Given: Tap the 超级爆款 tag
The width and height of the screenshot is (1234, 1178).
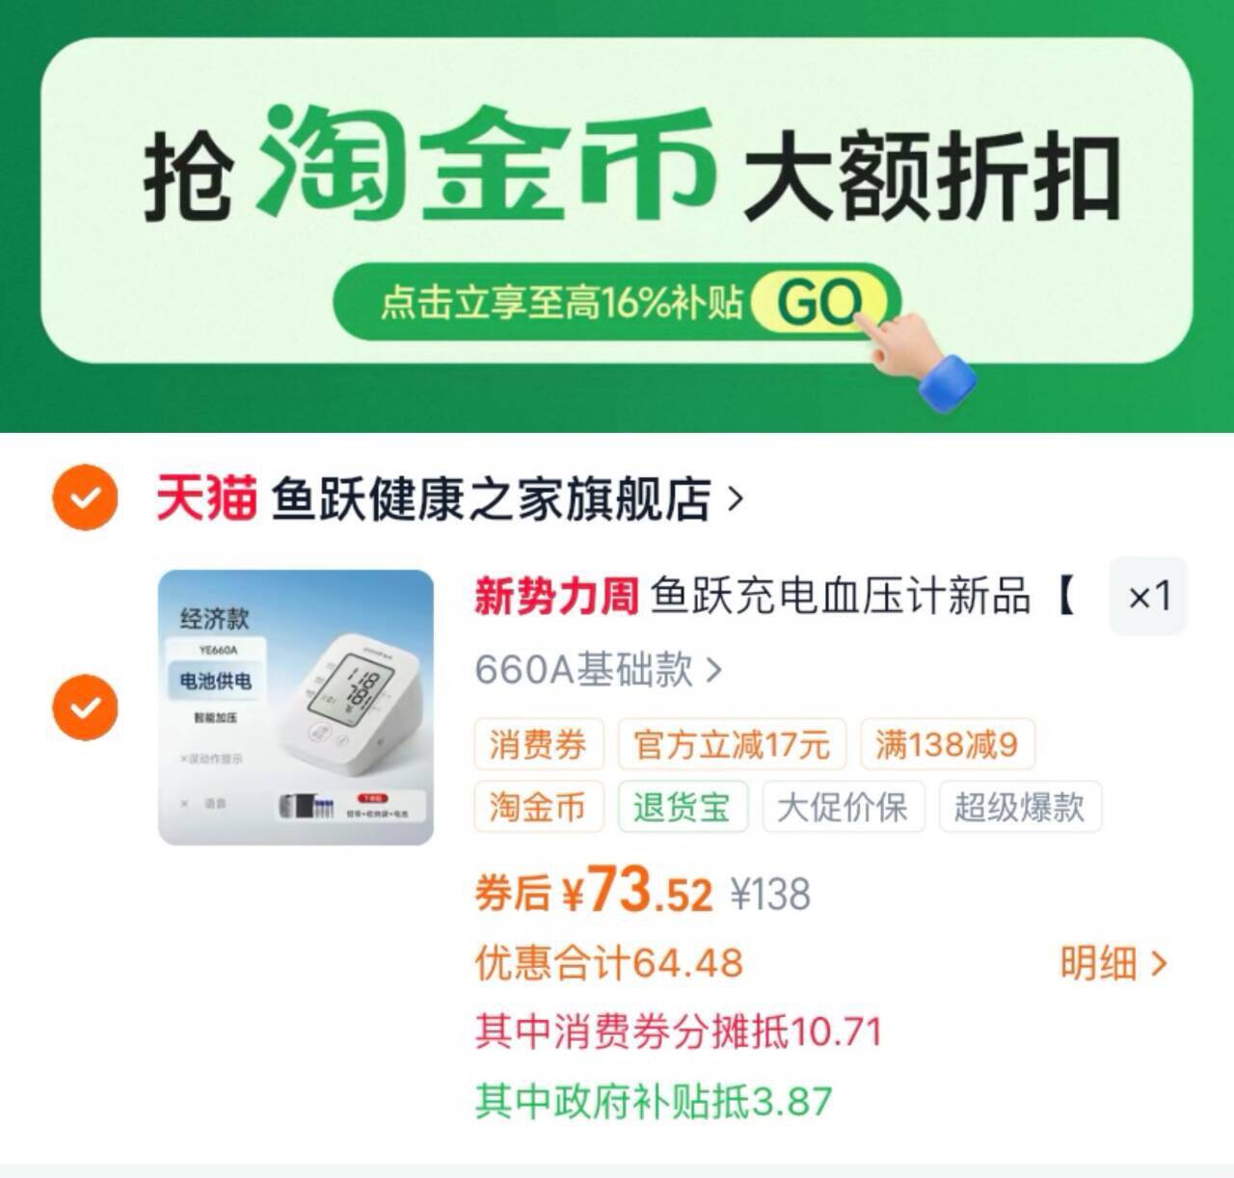Looking at the screenshot, I should coord(1020,807).
